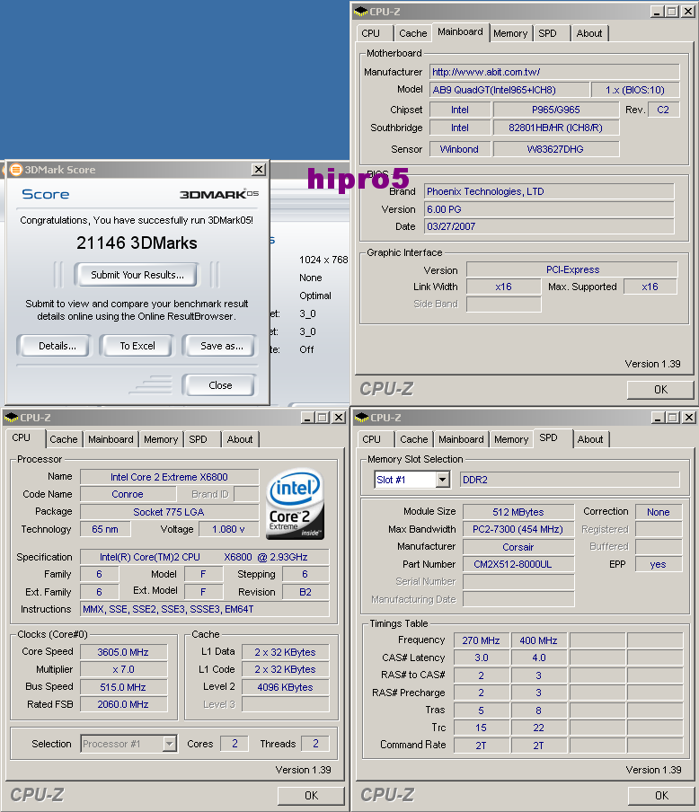This screenshot has width=699, height=812.
Task: Click the 21146 3DMarks score text
Action: (137, 243)
